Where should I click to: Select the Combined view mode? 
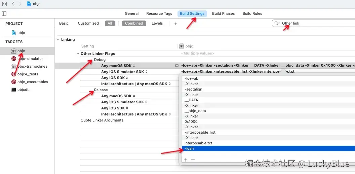pos(134,23)
